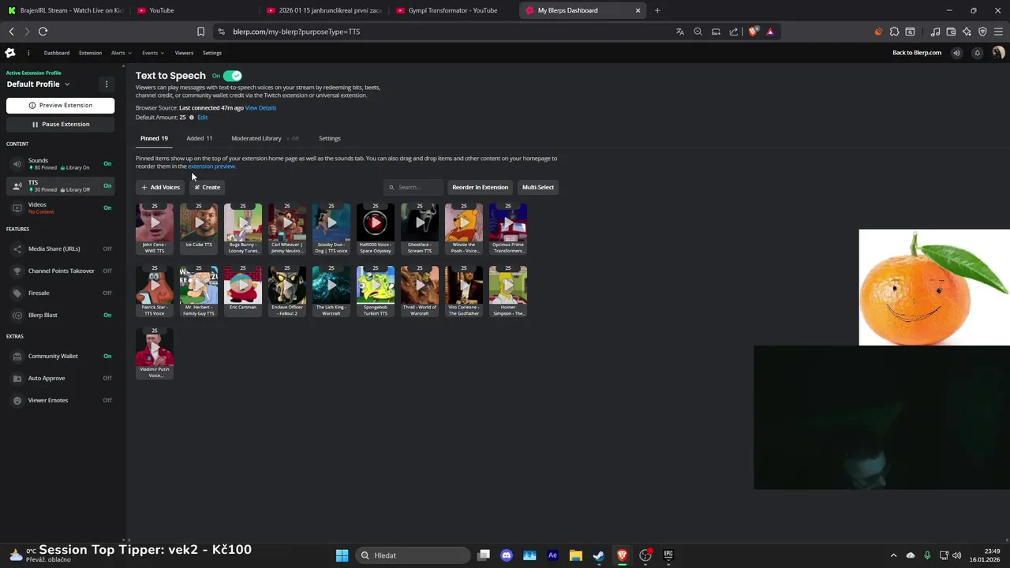This screenshot has height=568, width=1010.
Task: Click the share page icon in address bar
Action: coord(734,32)
